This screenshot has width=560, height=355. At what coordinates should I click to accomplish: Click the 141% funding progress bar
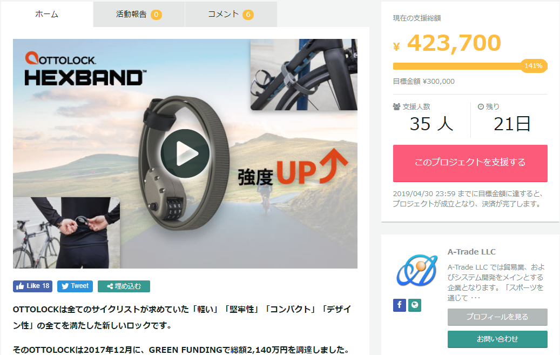point(470,66)
